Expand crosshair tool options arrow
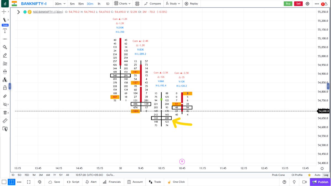Viewport: 331px width, 186px height. pos(8,12)
